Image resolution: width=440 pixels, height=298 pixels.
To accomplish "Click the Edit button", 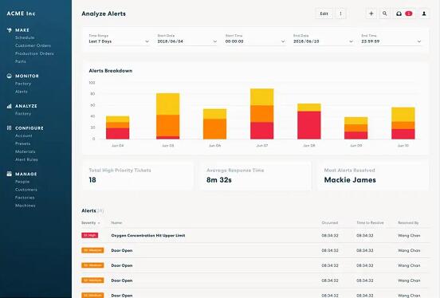I will pyautogui.click(x=324, y=14).
